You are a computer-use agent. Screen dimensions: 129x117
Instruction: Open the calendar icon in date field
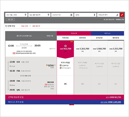click(71, 15)
